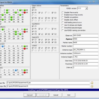Browse for the output file with folder icon
This screenshot has width=99, height=99.
coord(92,86)
